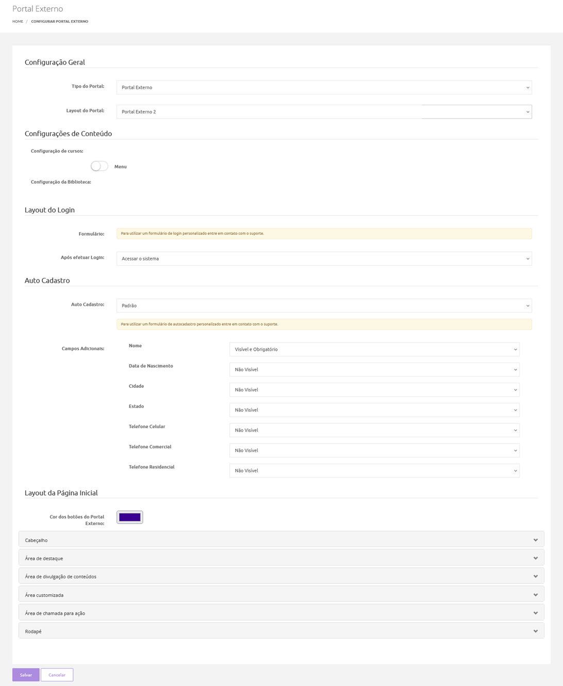Open the Telefone Residencial visibility dropdown
Screen dimensions: 563x686
pos(374,470)
